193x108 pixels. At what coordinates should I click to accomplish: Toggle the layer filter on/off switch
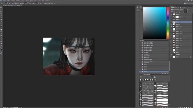(188, 7)
